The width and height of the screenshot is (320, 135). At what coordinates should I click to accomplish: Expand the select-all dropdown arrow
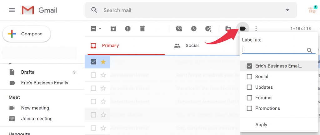[x=100, y=29]
